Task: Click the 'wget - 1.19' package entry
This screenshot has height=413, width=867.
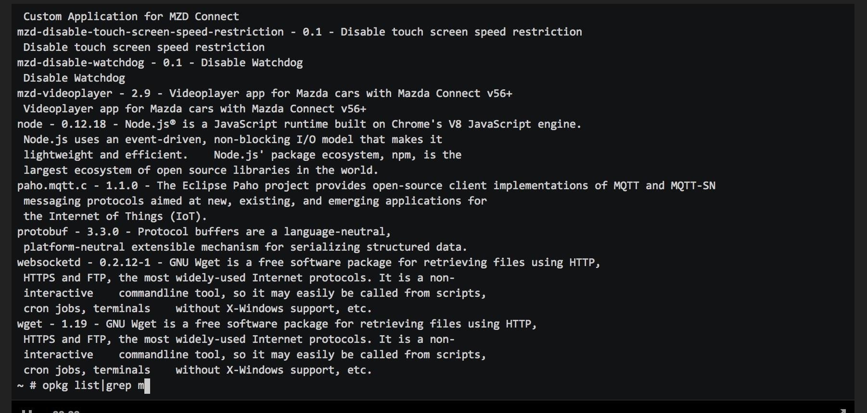Action: (52, 324)
